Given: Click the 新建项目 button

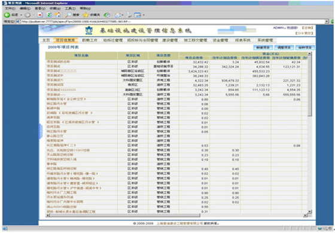Looking at the screenshot, I should [263, 47].
